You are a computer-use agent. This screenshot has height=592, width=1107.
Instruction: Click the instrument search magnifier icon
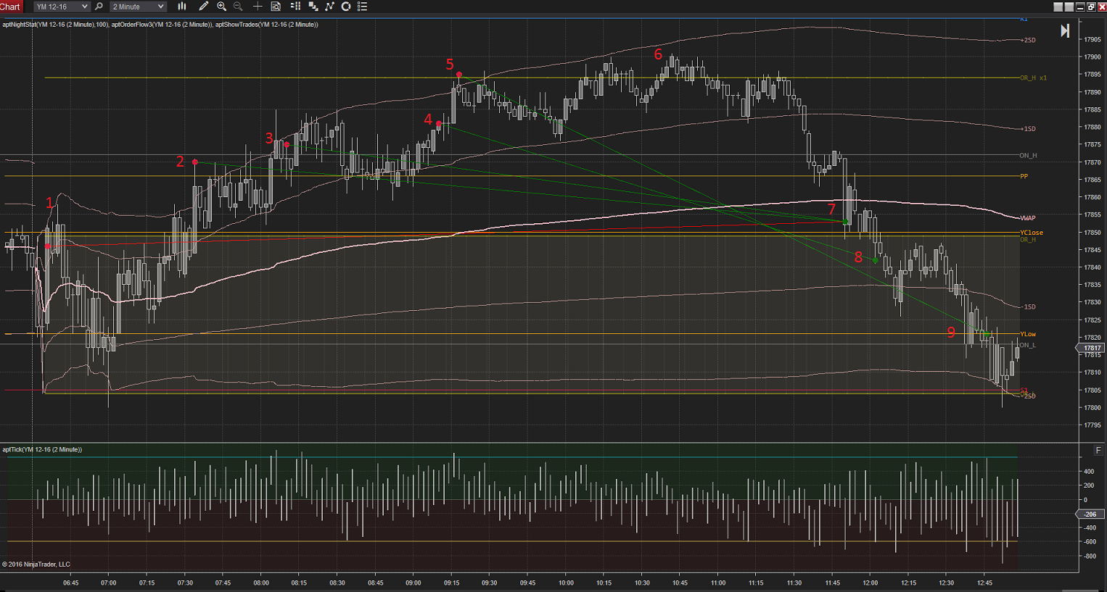click(99, 7)
